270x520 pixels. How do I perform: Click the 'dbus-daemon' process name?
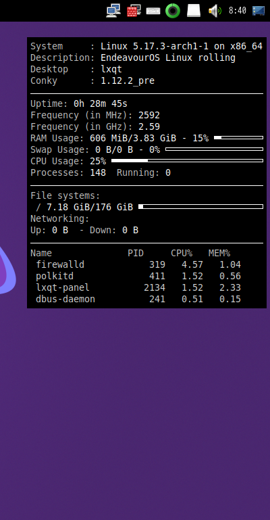[65, 300]
